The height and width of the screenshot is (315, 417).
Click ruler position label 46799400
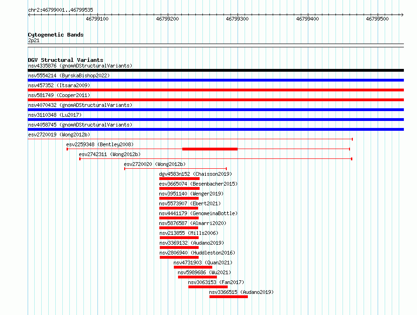(x=307, y=19)
